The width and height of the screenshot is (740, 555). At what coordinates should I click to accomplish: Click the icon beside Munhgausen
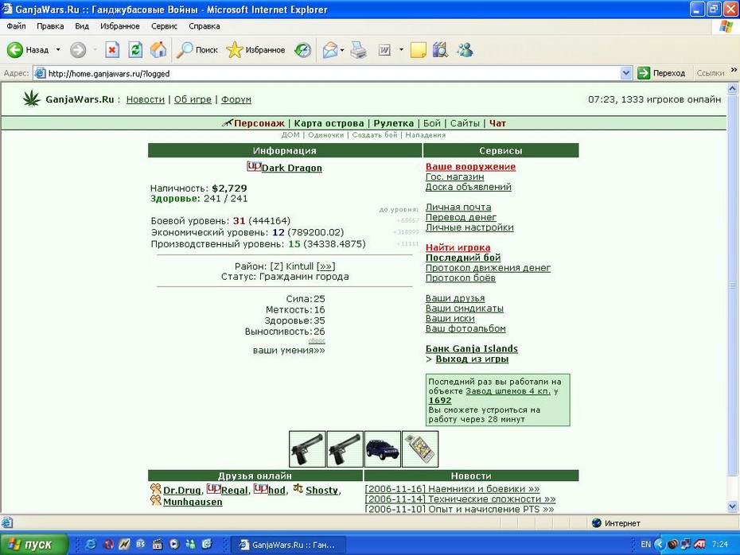click(x=156, y=500)
